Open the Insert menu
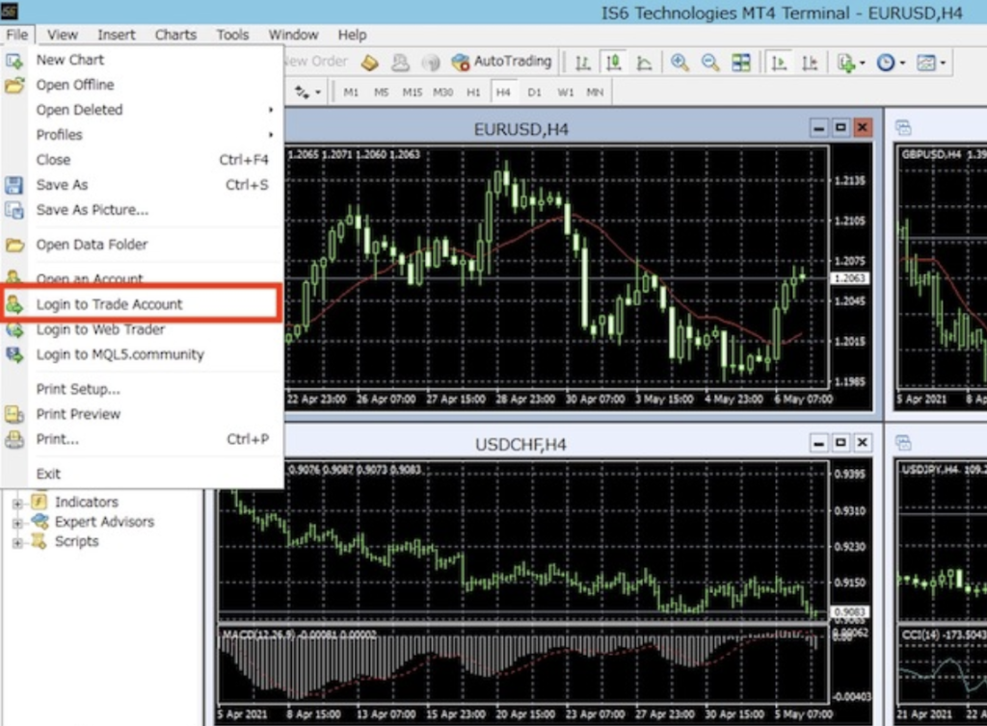Viewport: 987px width, 726px height. (x=117, y=35)
